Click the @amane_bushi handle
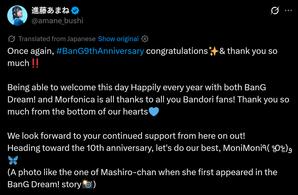The image size is (298, 195). point(57,21)
